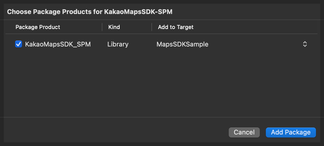This screenshot has width=324, height=146.
Task: Click the up-down chevron stepper icon in the target row
Action: pyautogui.click(x=305, y=44)
